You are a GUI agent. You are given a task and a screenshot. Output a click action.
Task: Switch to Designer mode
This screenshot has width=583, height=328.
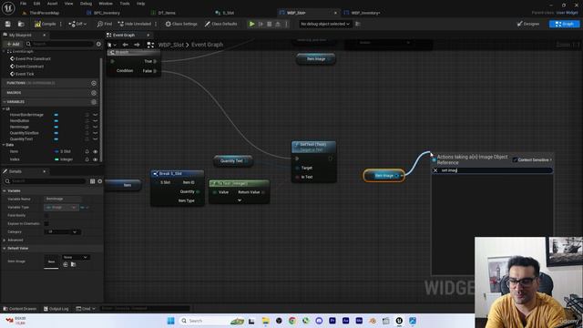coord(528,24)
